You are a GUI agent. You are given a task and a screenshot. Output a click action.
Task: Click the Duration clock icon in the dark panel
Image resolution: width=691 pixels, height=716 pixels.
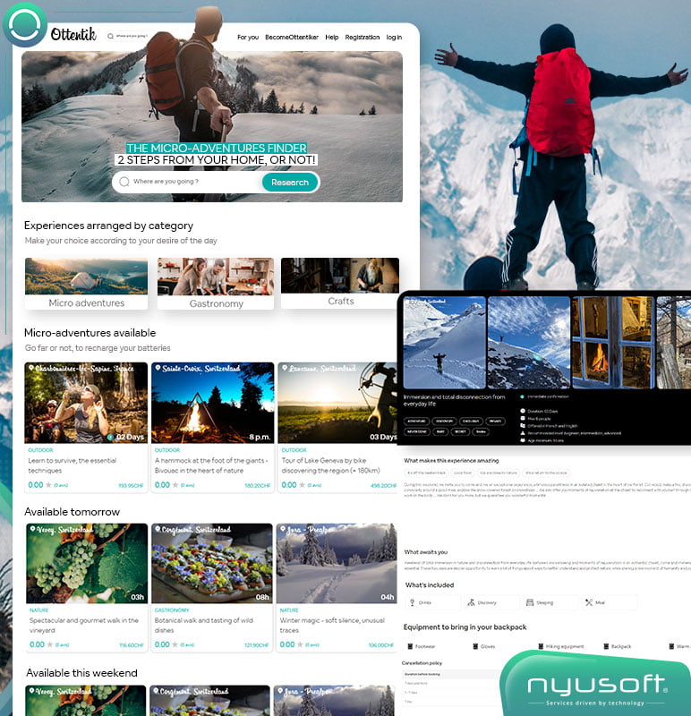click(x=523, y=411)
